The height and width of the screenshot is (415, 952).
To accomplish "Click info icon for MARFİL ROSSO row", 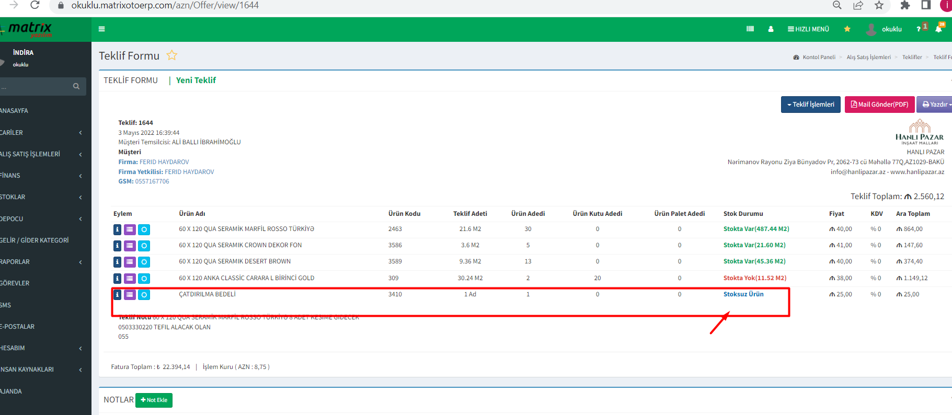I will click(x=117, y=229).
